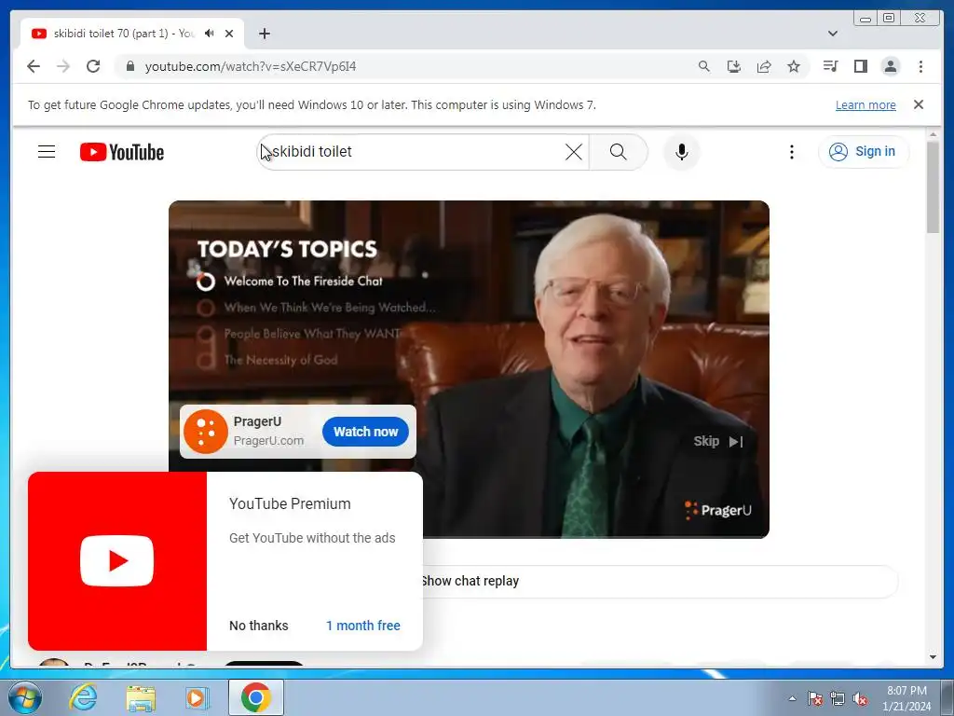Image resolution: width=954 pixels, height=716 pixels.
Task: Open the Action Center flag icon
Action: point(815,698)
